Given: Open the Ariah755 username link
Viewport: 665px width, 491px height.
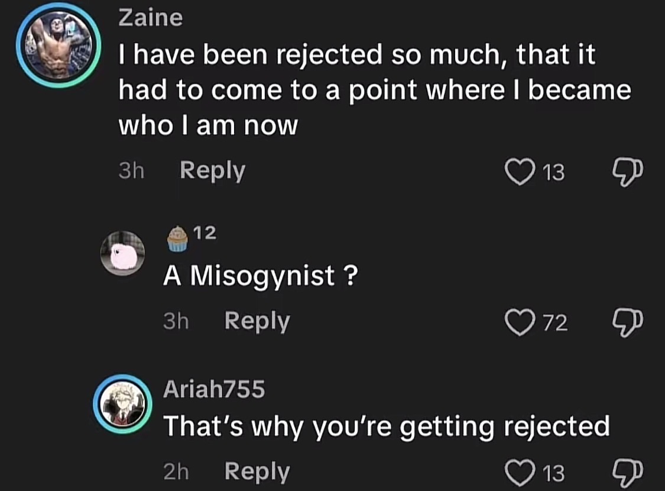Looking at the screenshot, I should coord(214,389).
